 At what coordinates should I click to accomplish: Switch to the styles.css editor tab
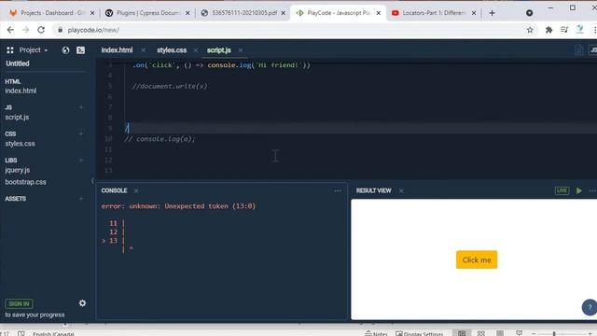pos(172,49)
